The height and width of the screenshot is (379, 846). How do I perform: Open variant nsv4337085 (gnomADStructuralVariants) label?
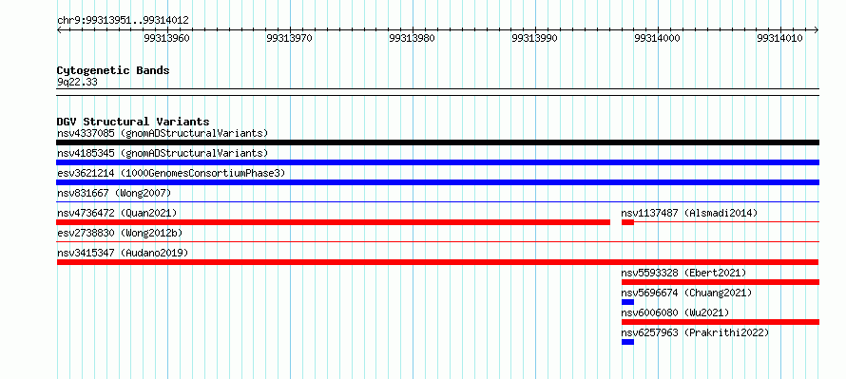click(163, 133)
